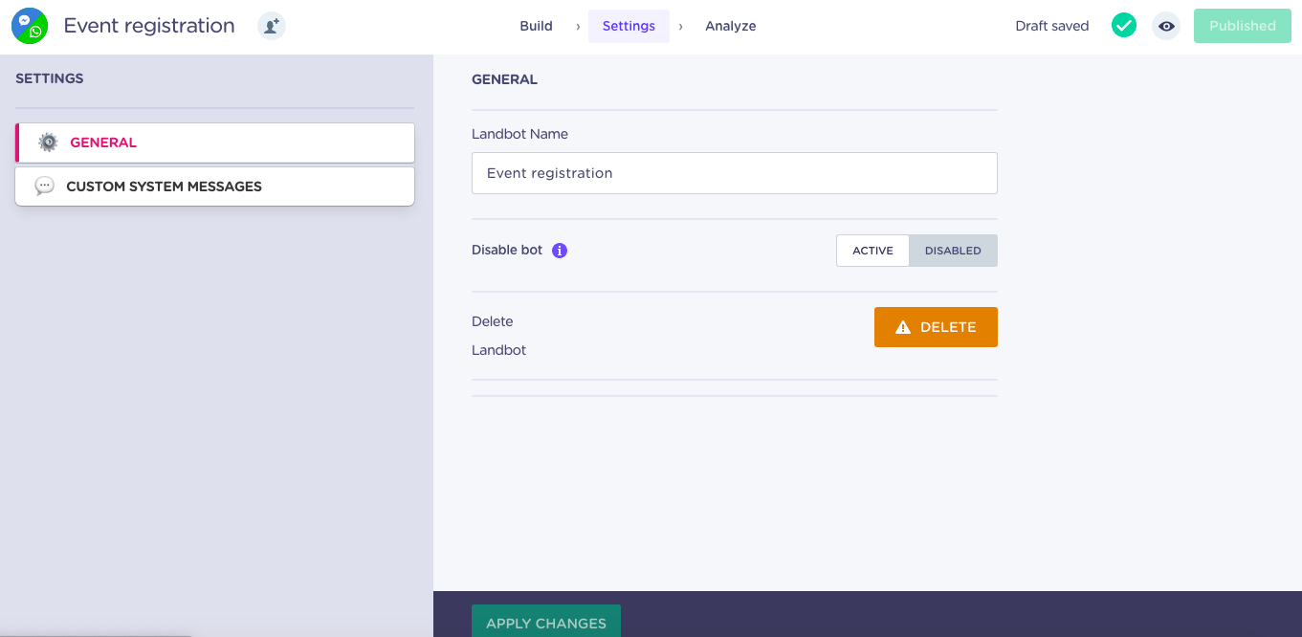Viewport: 1302px width, 637px height.
Task: Click Apply Changes button
Action: point(546,621)
